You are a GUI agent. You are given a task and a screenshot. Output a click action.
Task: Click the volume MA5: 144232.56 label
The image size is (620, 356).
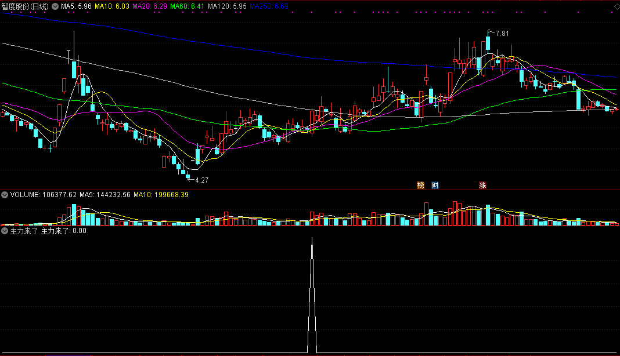(x=104, y=195)
